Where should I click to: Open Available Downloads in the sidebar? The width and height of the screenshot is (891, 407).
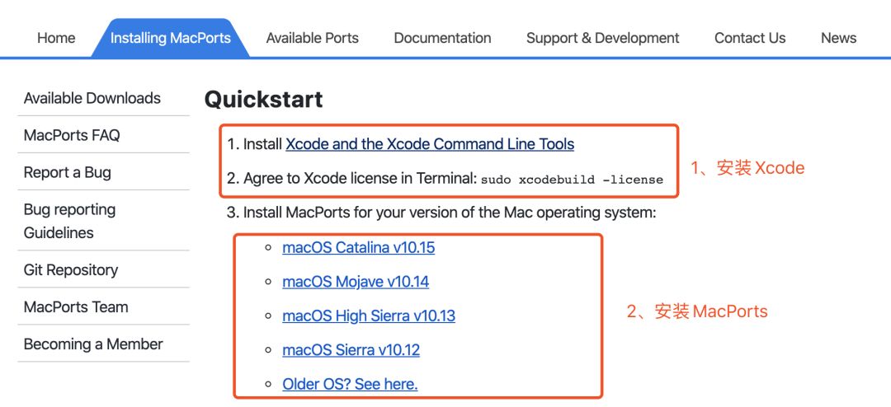(92, 98)
